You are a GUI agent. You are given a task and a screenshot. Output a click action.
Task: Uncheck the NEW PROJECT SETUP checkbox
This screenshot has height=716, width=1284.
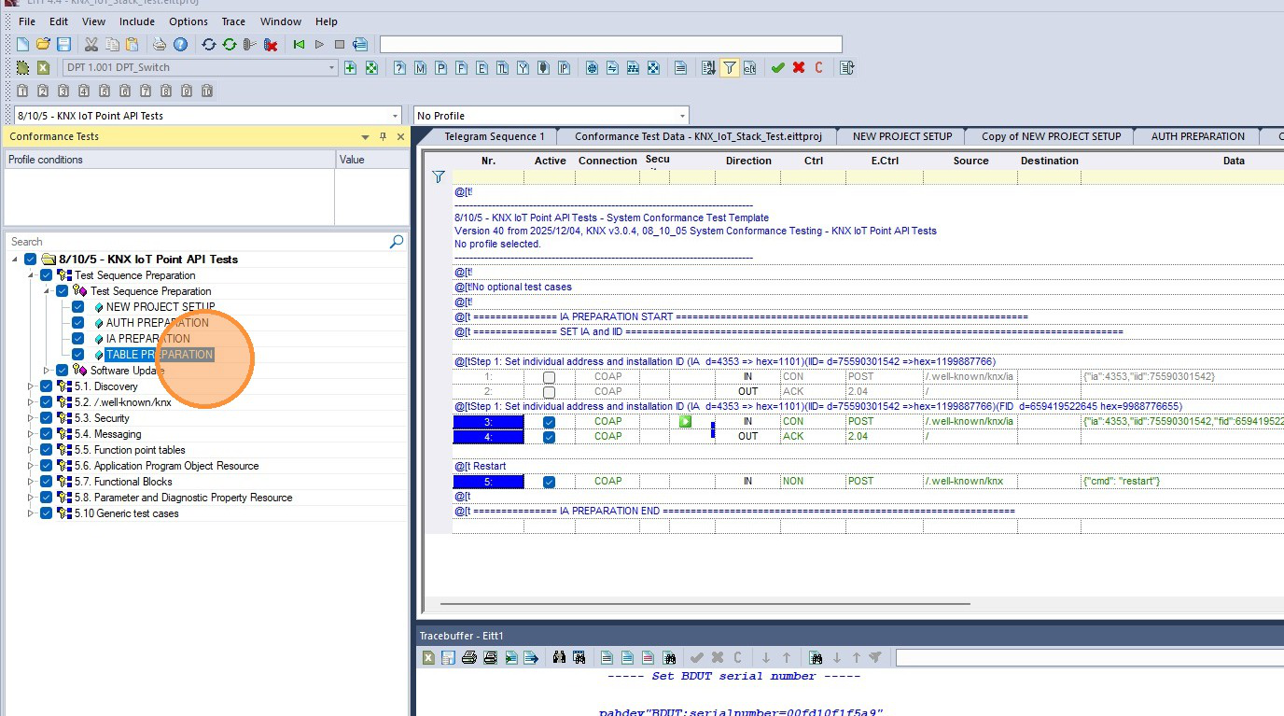click(78, 307)
